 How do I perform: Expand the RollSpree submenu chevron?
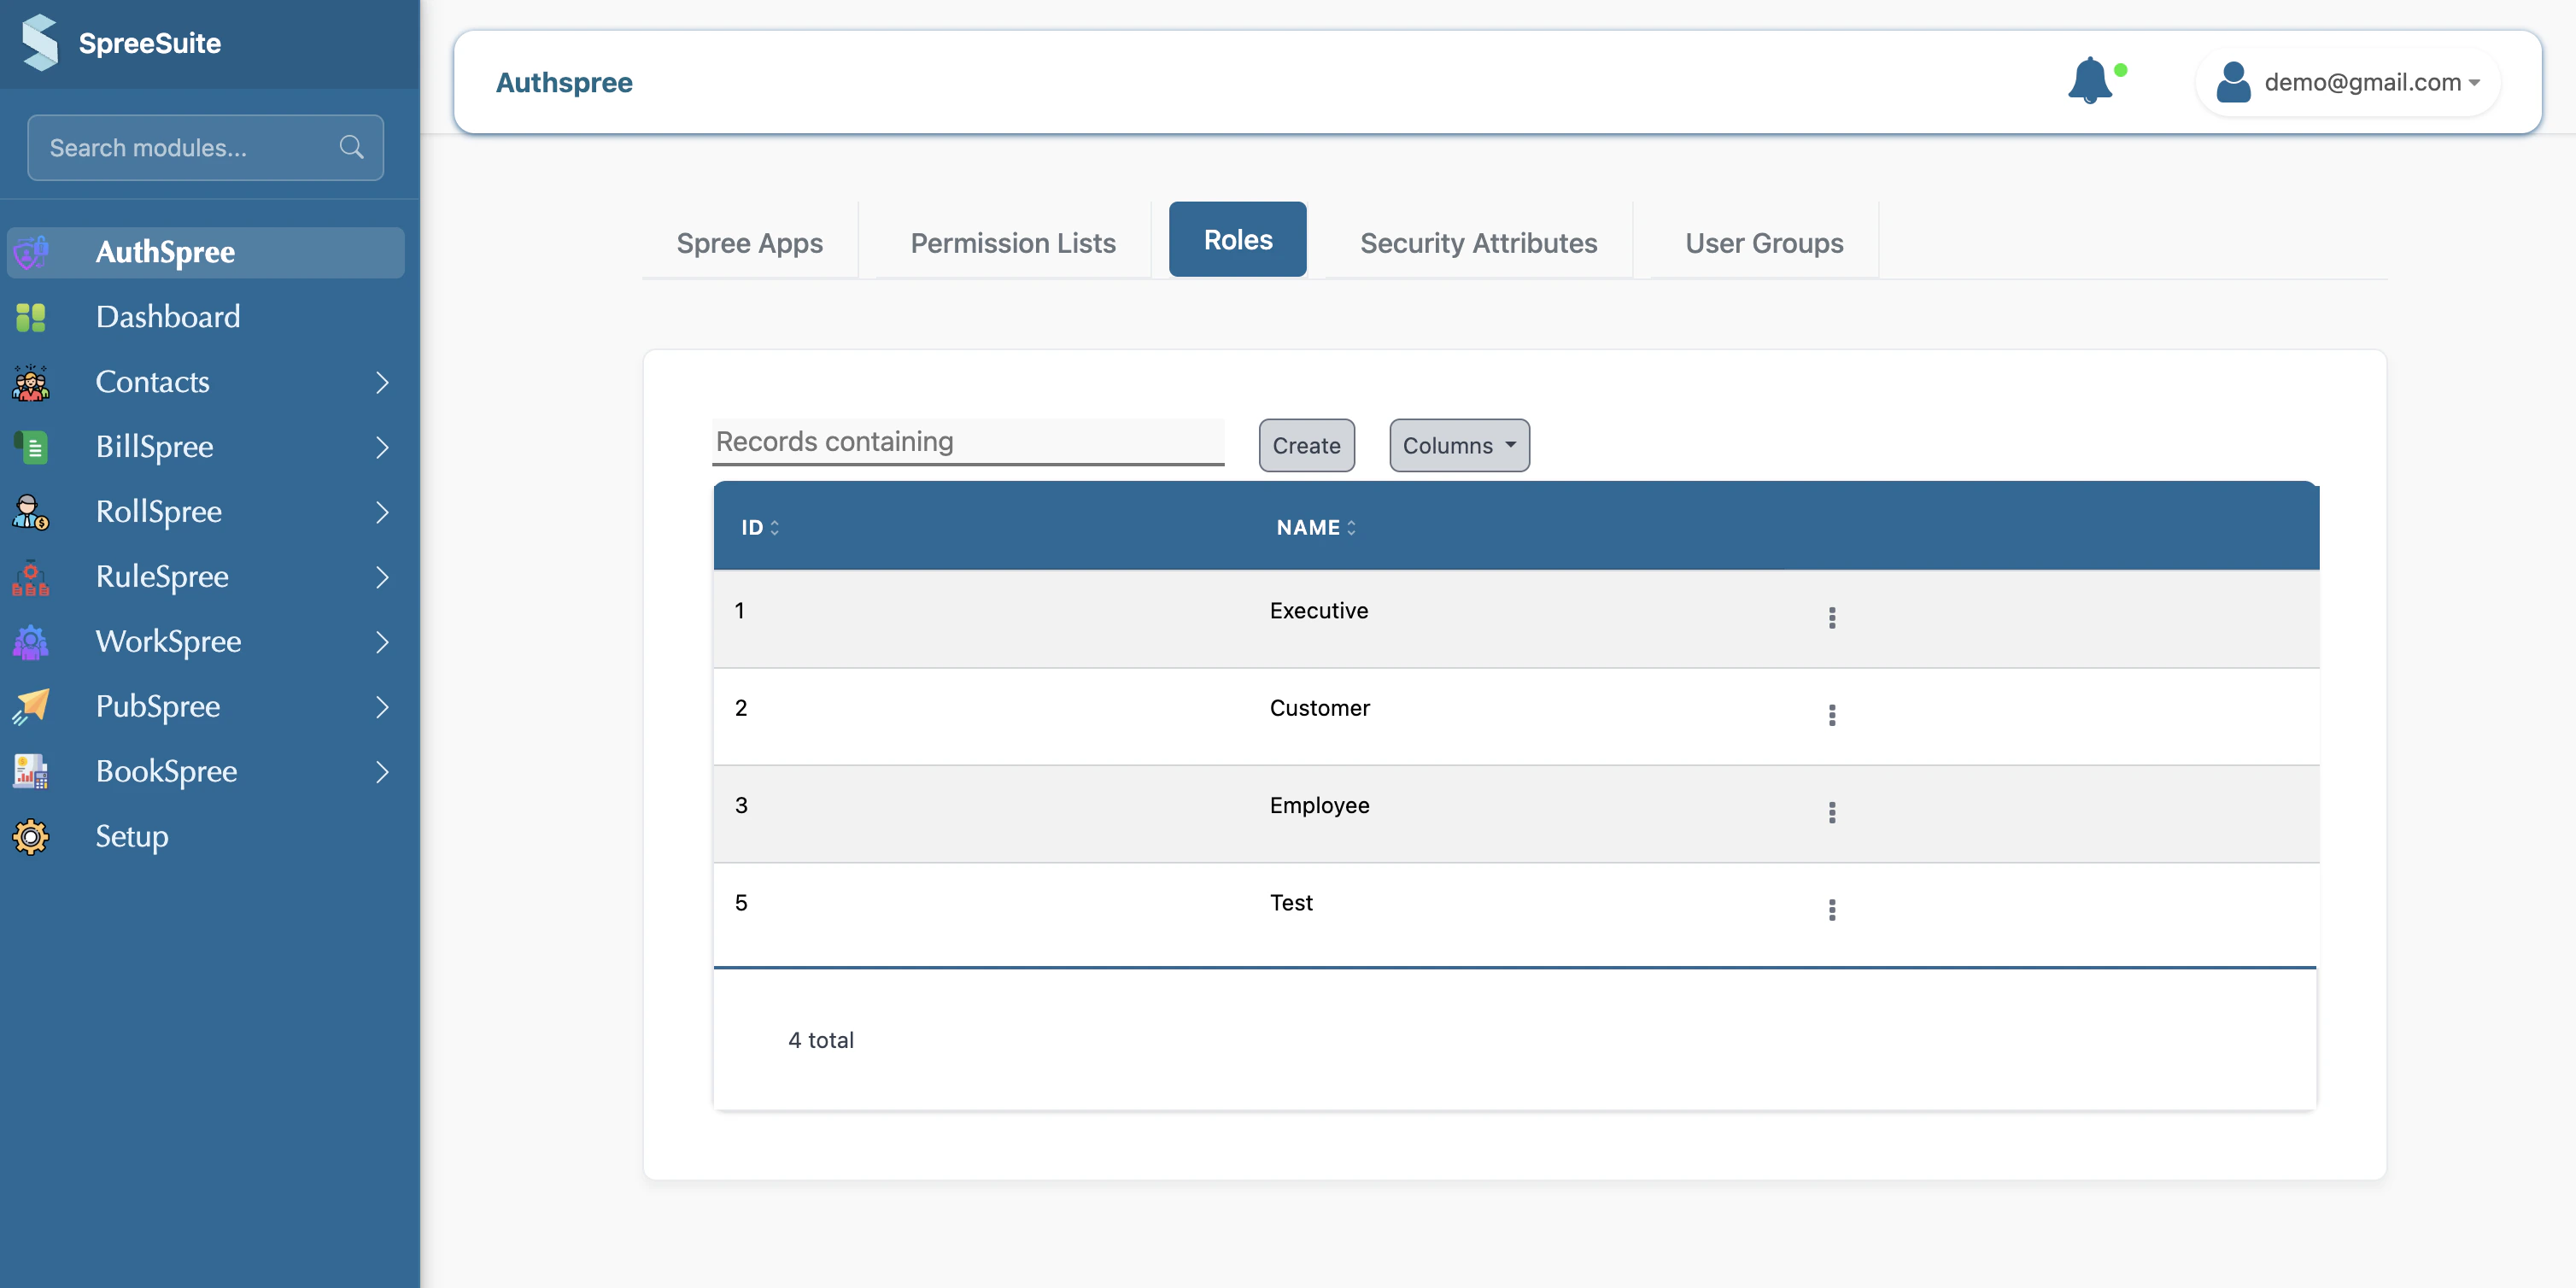(x=382, y=512)
